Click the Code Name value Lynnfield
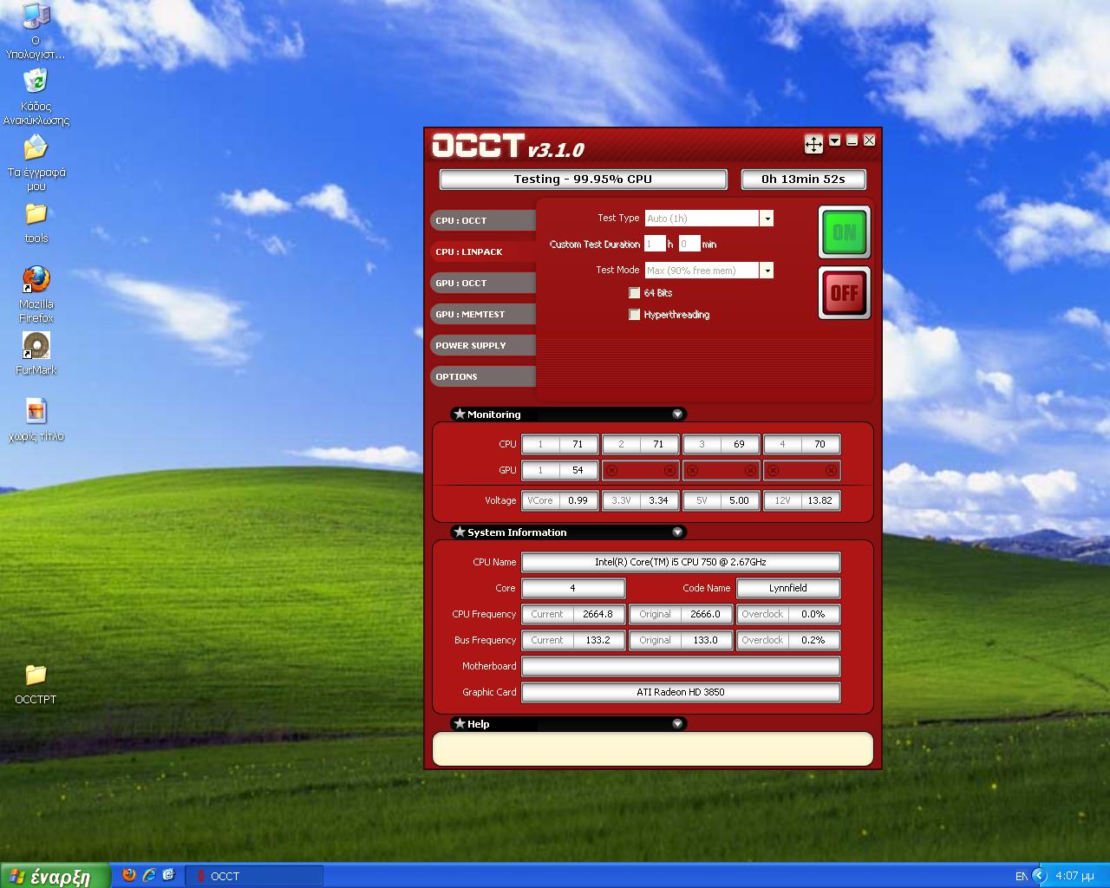Viewport: 1110px width, 888px height. [788, 588]
